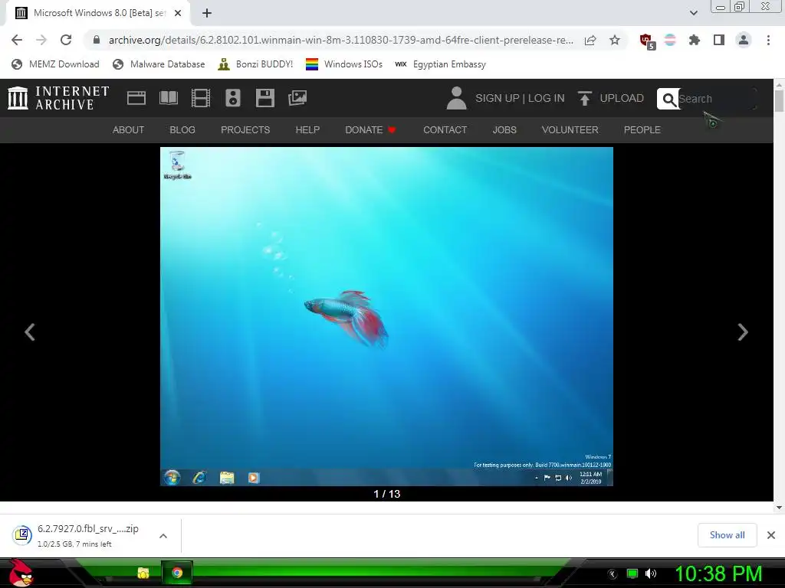Image resolution: width=785 pixels, height=588 pixels.
Task: Click the upload arrow icon
Action: click(x=584, y=98)
